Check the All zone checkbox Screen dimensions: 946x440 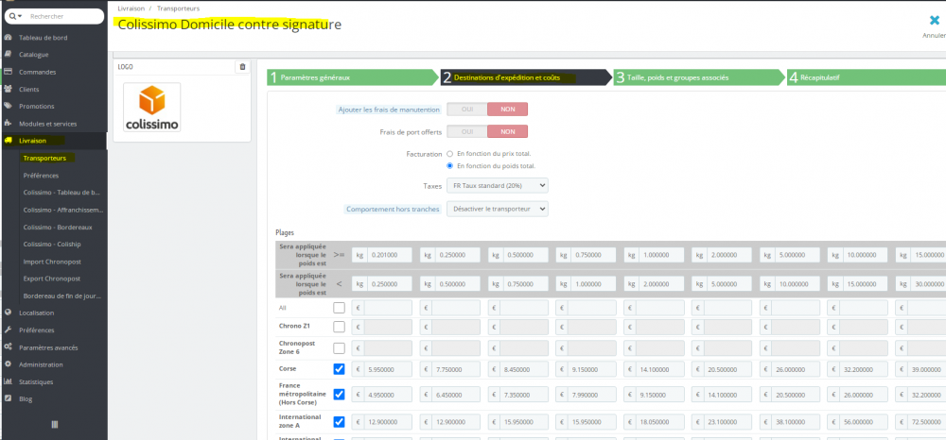pyautogui.click(x=339, y=308)
